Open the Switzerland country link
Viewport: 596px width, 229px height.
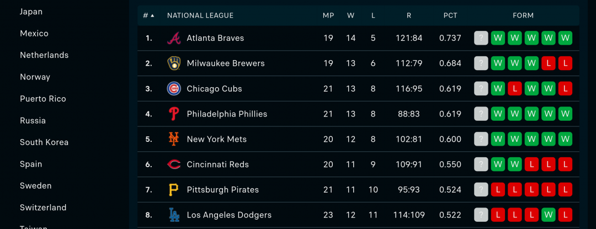43,207
